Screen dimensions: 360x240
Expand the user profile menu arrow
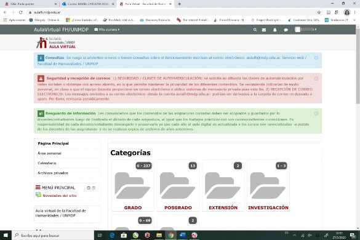[316, 30]
